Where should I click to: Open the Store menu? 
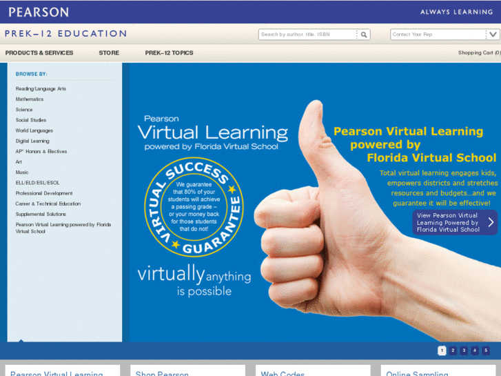point(109,53)
